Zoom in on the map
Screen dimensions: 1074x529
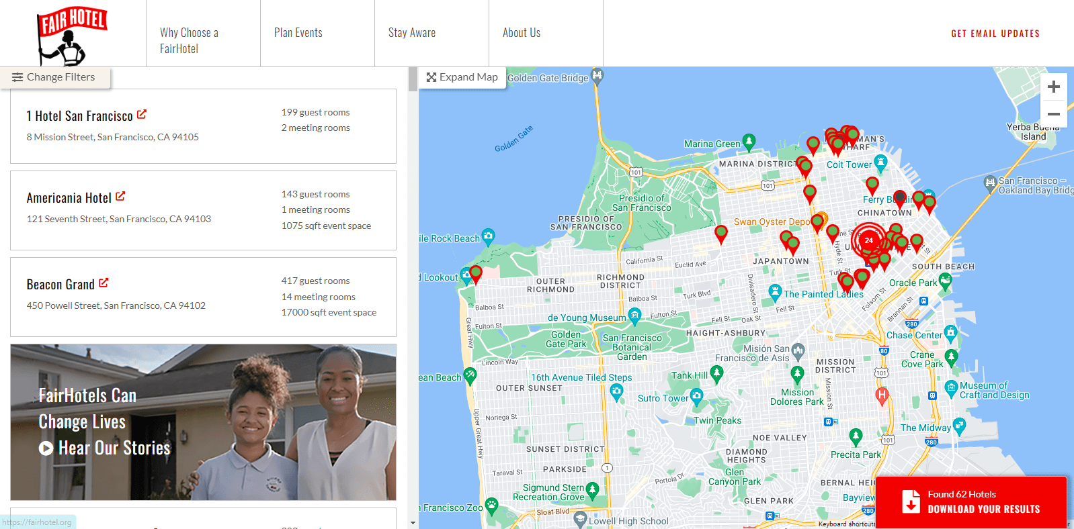click(x=1053, y=87)
